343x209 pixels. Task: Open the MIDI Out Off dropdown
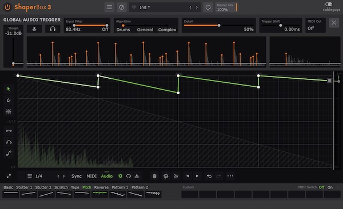click(x=315, y=25)
